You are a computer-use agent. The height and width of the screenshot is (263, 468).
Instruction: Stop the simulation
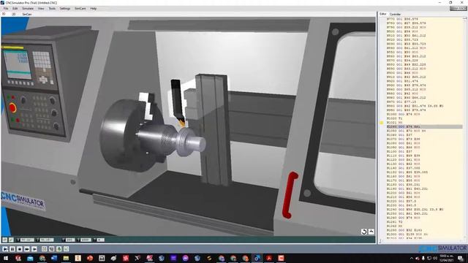[20, 248]
